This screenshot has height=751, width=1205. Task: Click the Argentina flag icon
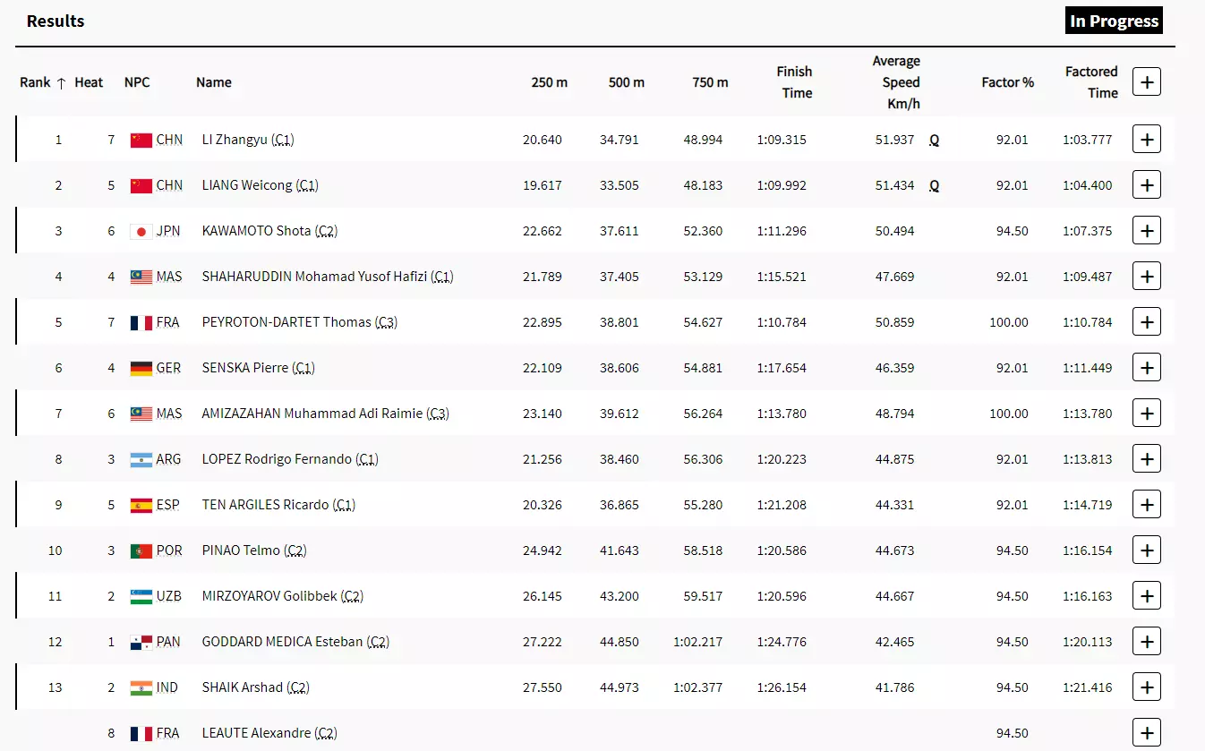pyautogui.click(x=141, y=459)
